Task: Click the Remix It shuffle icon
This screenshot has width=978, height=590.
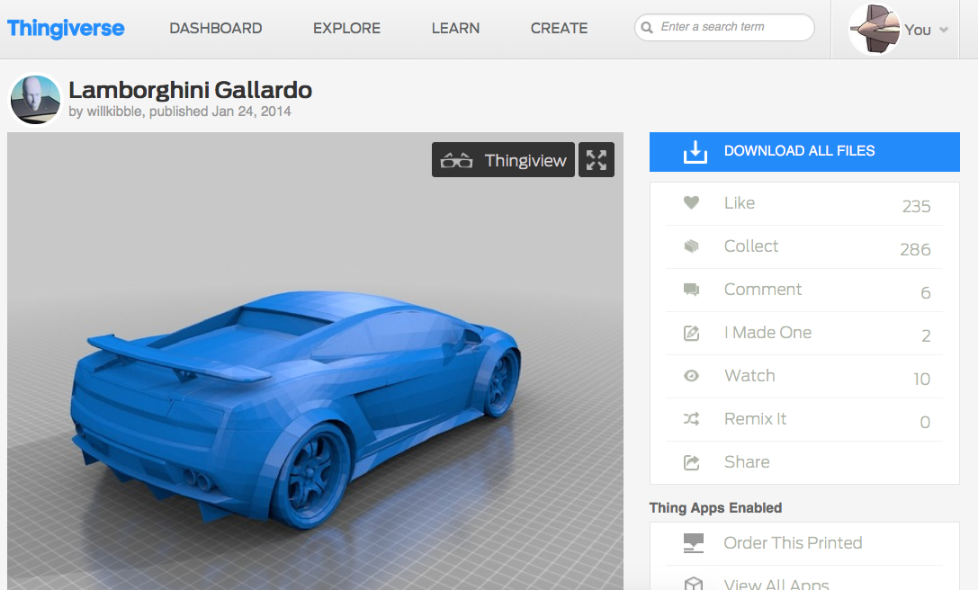Action: click(x=691, y=419)
